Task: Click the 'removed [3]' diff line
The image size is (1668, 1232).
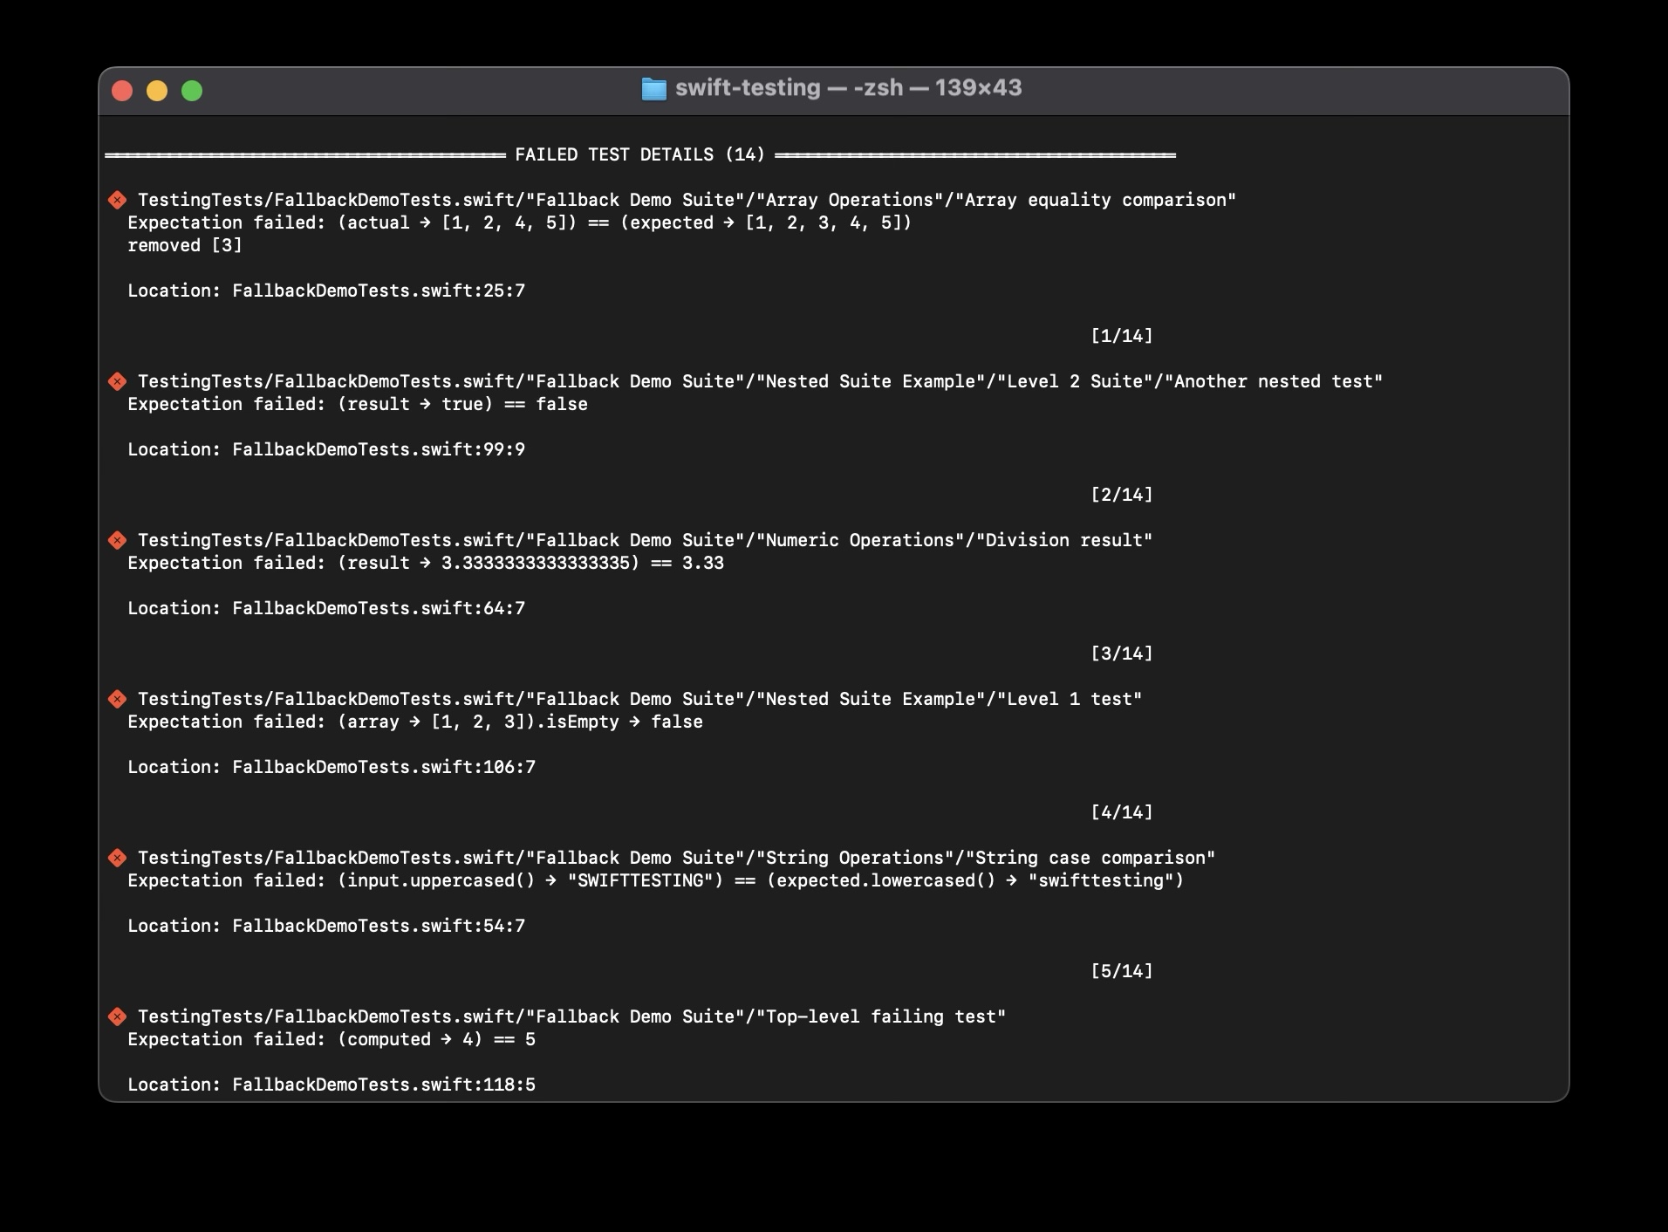Action: pyautogui.click(x=185, y=246)
